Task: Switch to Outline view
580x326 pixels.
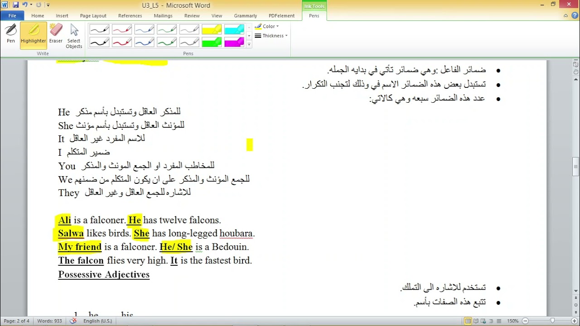Action: (x=491, y=321)
